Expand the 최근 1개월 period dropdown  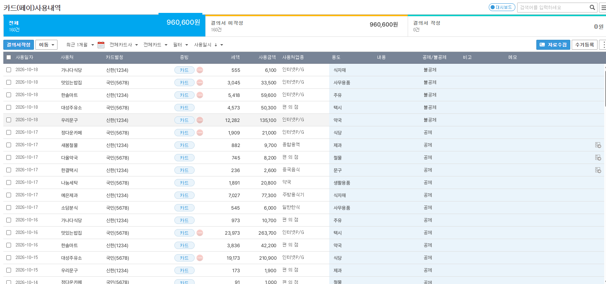80,45
